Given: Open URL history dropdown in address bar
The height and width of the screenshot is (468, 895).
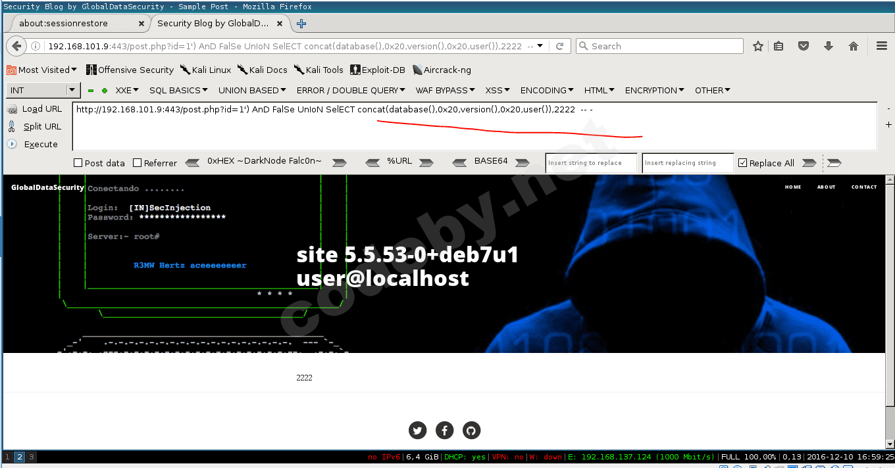Looking at the screenshot, I should (x=540, y=47).
